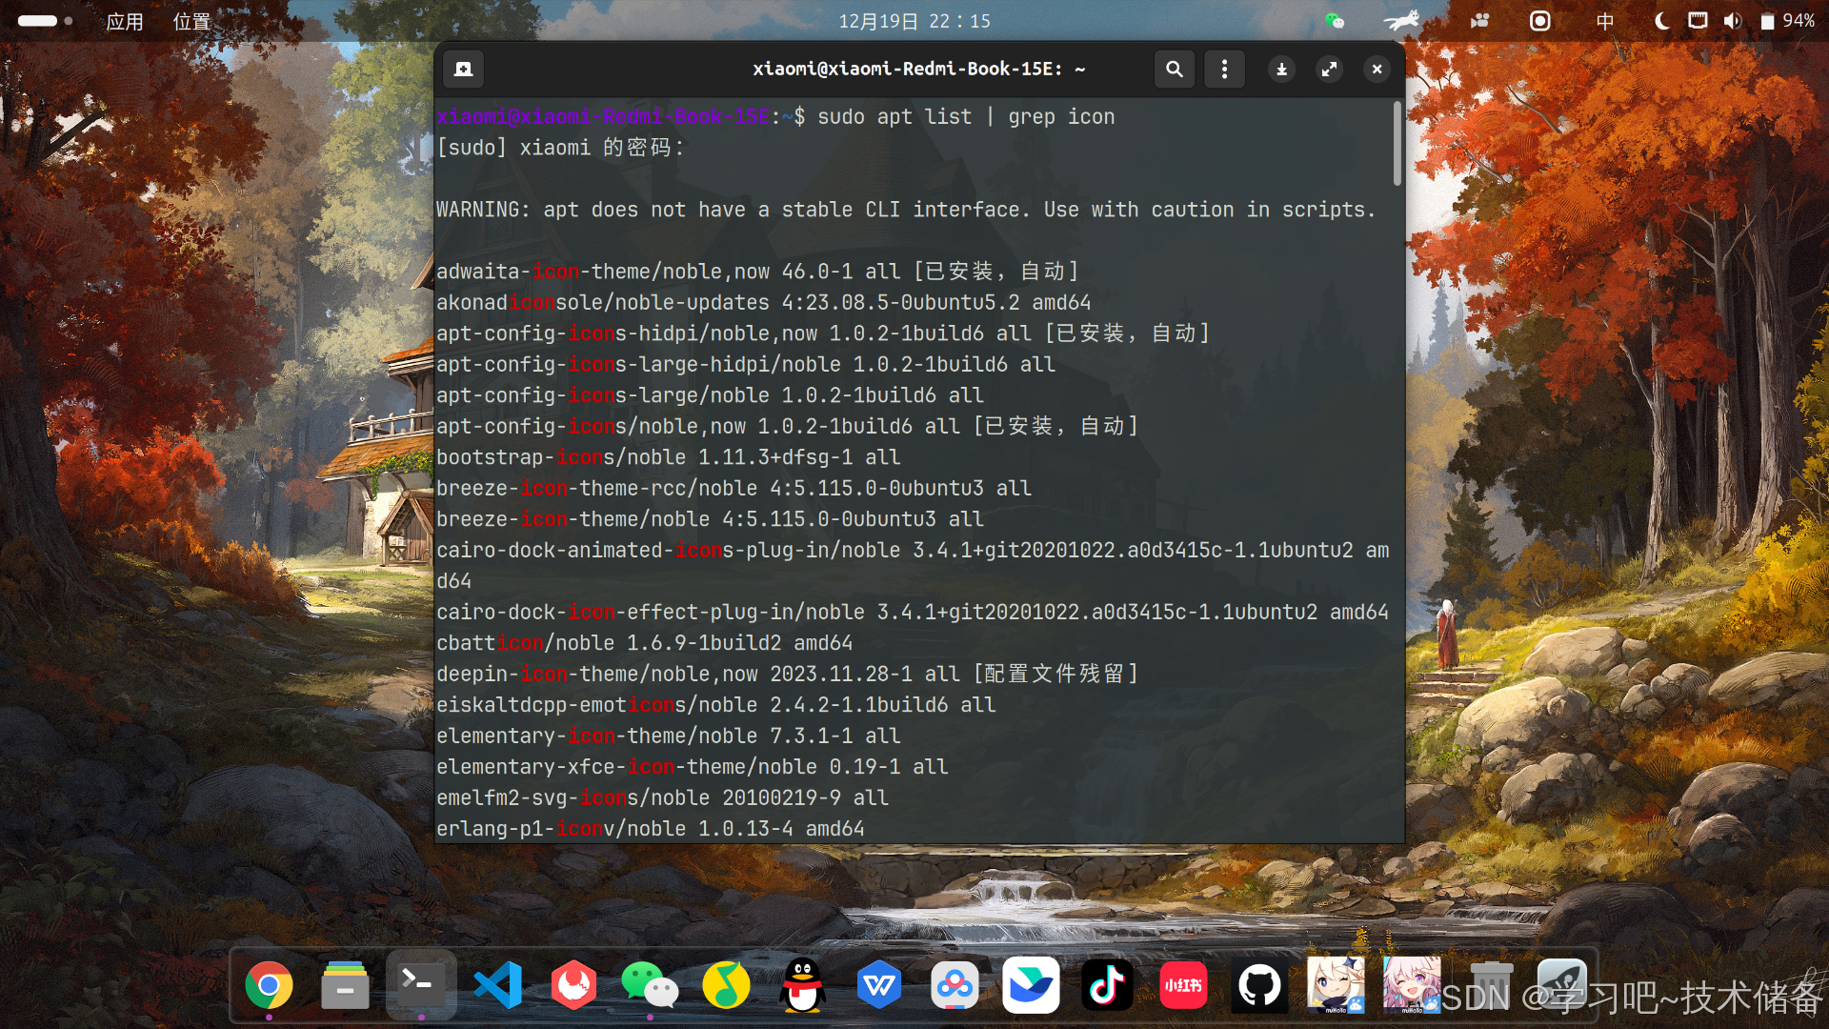Image resolution: width=1829 pixels, height=1029 pixels.
Task: Click the terminal minimize down-arrow button
Action: coord(1282,69)
